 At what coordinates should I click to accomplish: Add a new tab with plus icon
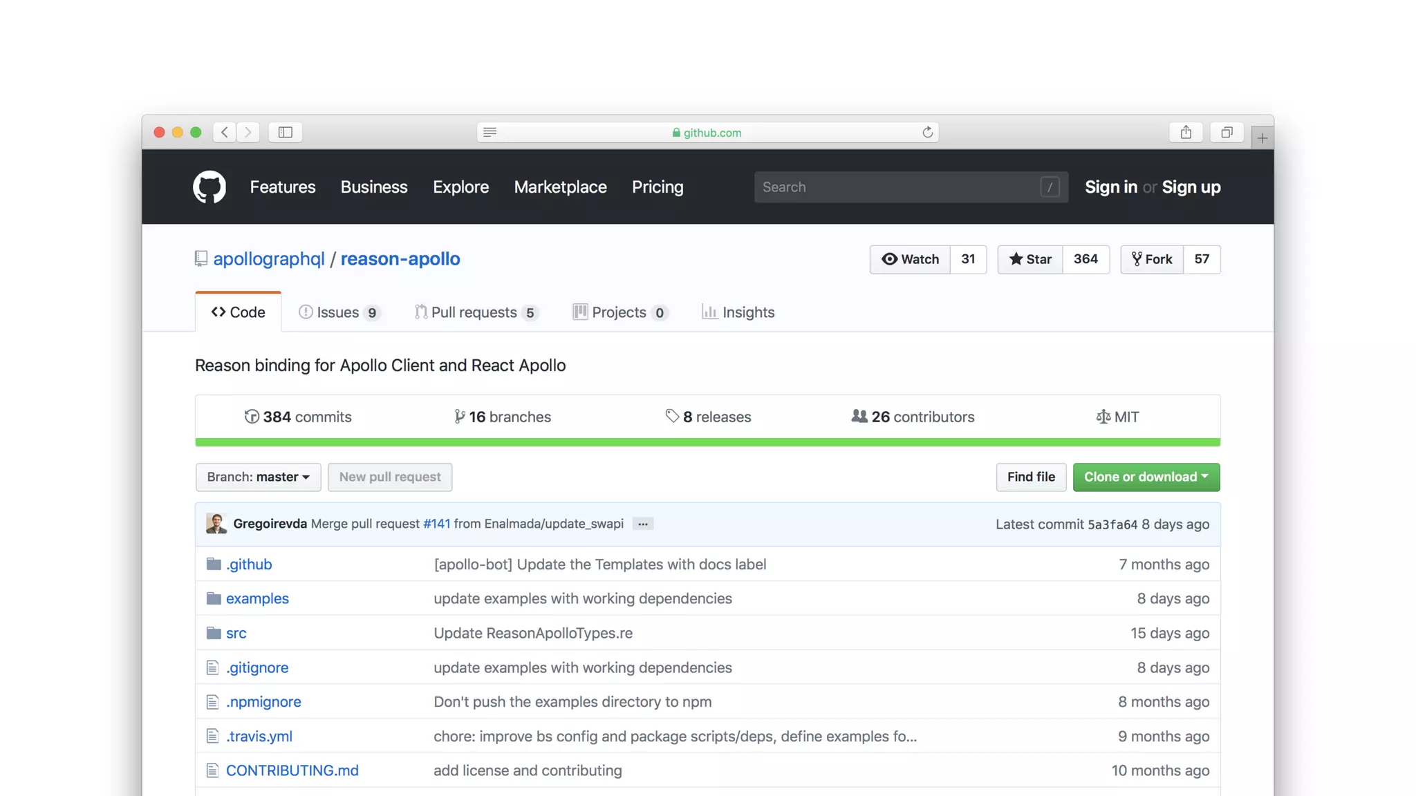1262,138
